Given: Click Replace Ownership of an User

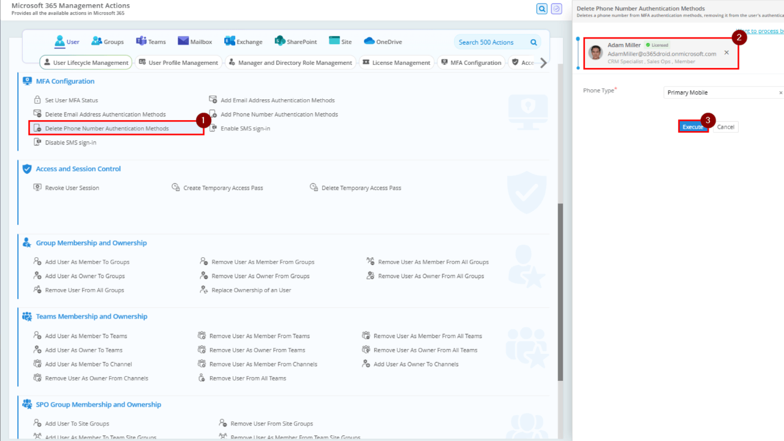Looking at the screenshot, I should 246,290.
